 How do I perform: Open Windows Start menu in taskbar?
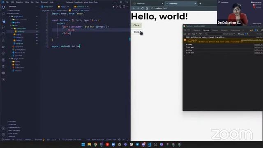tap(83, 144)
